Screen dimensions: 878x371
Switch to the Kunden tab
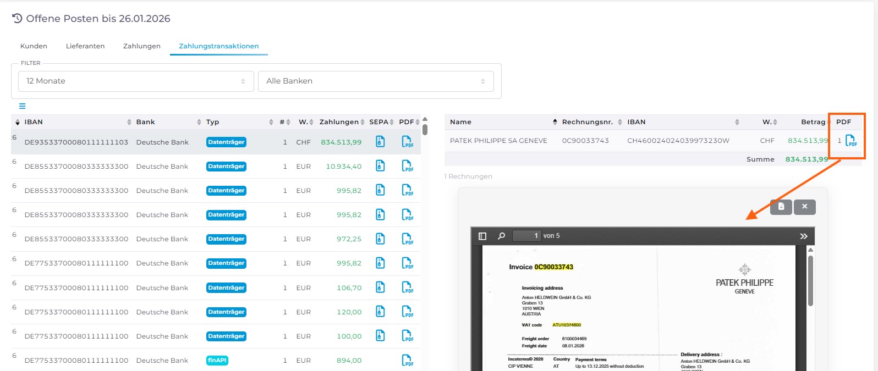click(x=34, y=46)
